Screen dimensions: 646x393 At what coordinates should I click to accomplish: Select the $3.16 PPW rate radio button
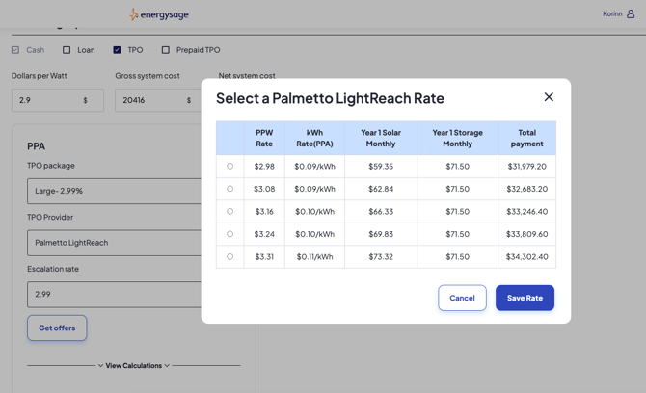229,212
